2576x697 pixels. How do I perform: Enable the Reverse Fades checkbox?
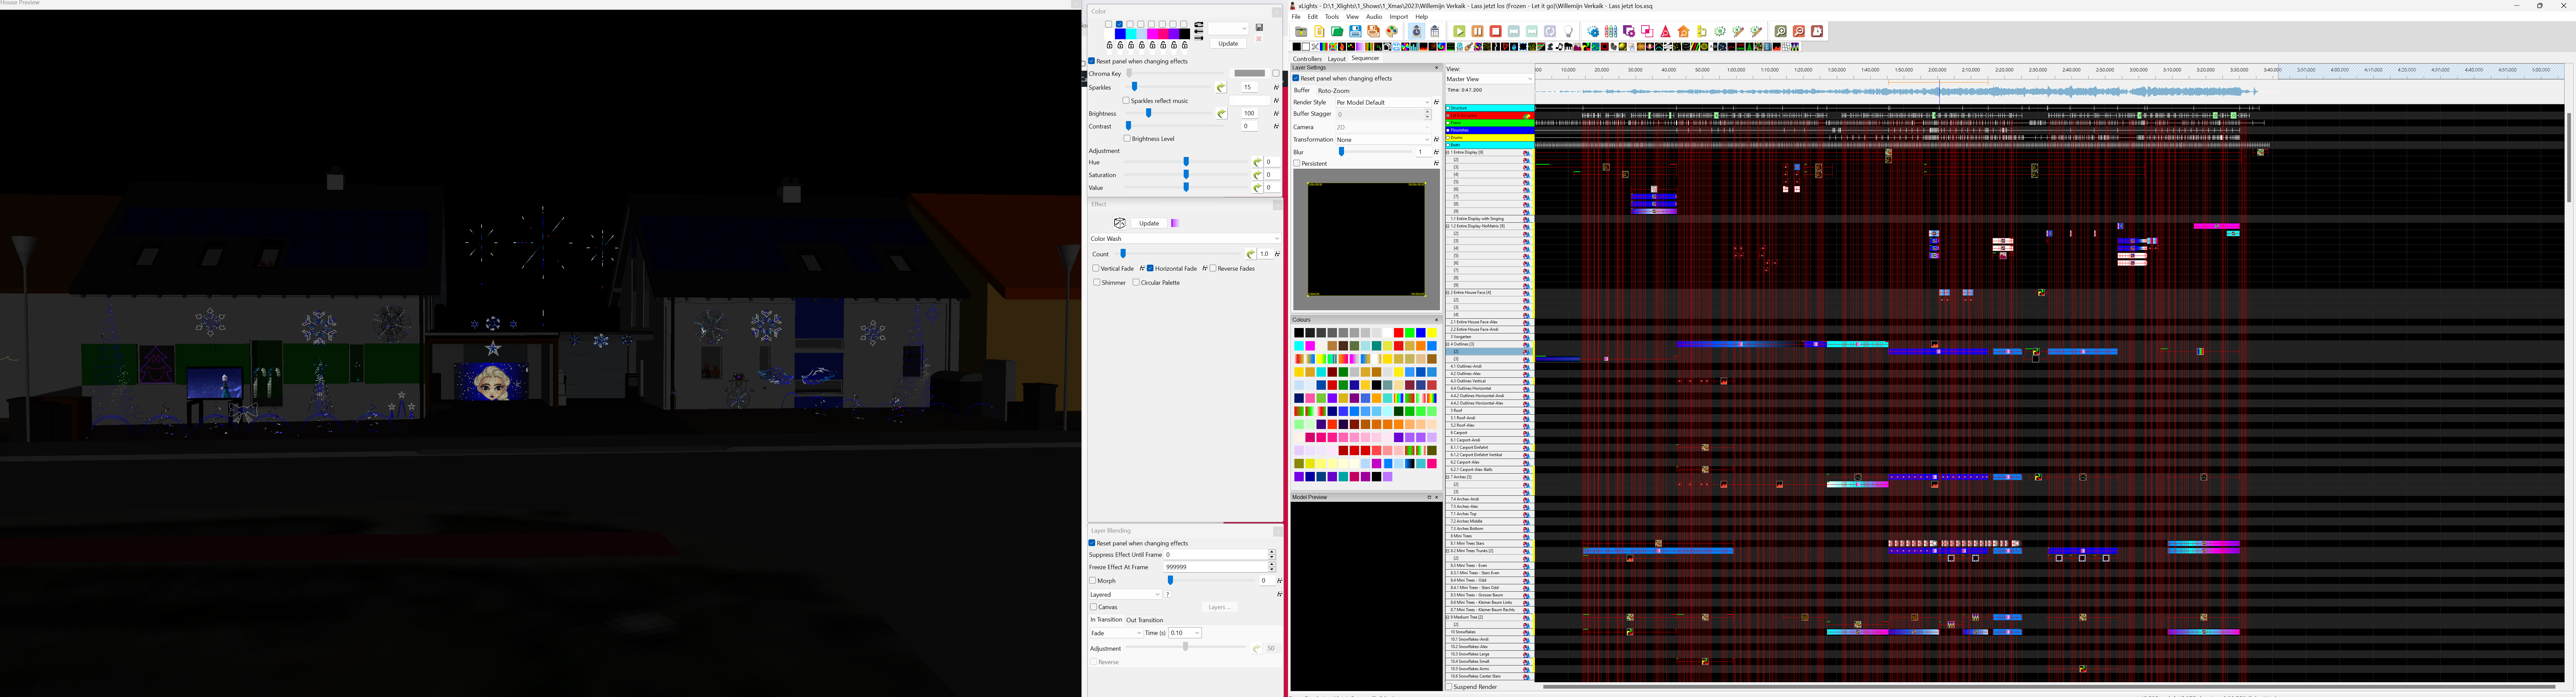click(1213, 268)
